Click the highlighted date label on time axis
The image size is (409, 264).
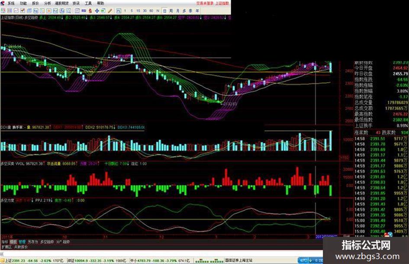(x=326, y=237)
